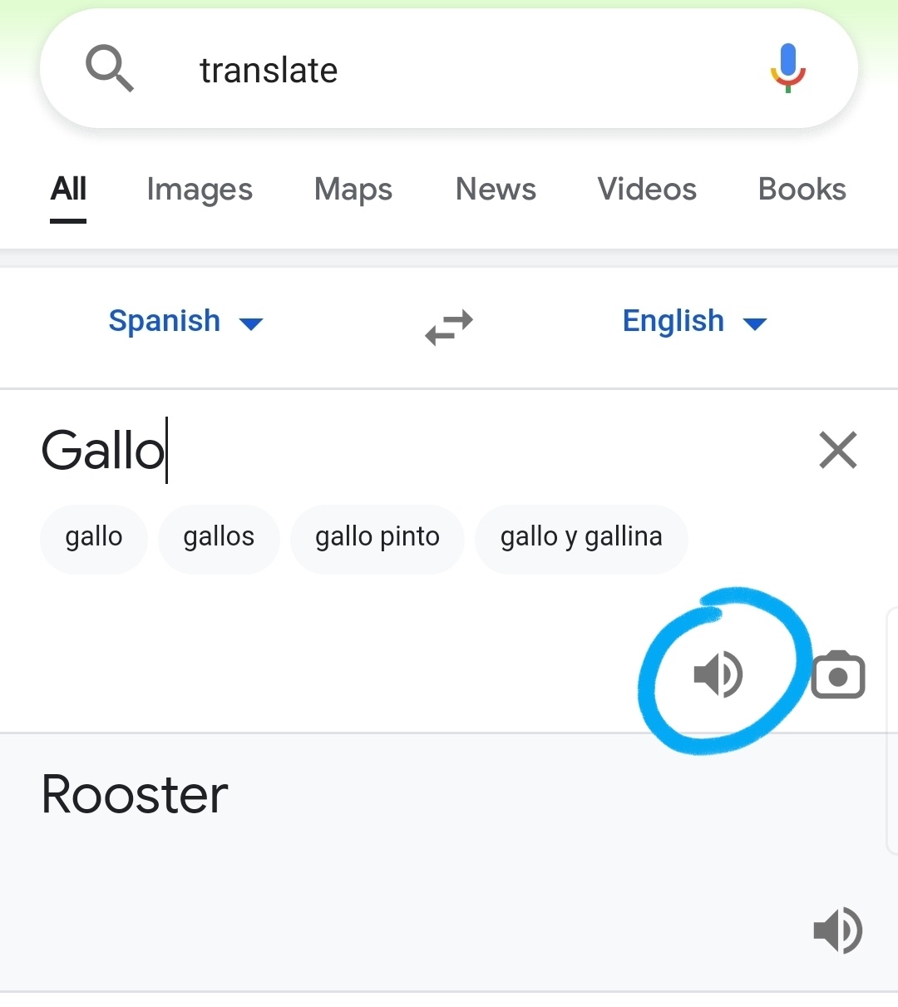898x1007 pixels.
Task: Pick the 'gallo pinto' suggestion
Action: (x=377, y=538)
